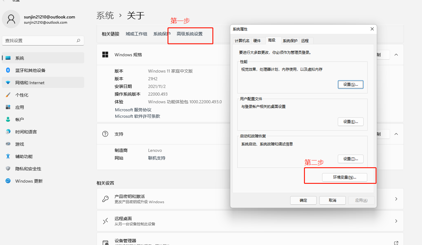Screen dimensions: 422x245
Task: Open 联机支持 website link
Action: (x=157, y=158)
